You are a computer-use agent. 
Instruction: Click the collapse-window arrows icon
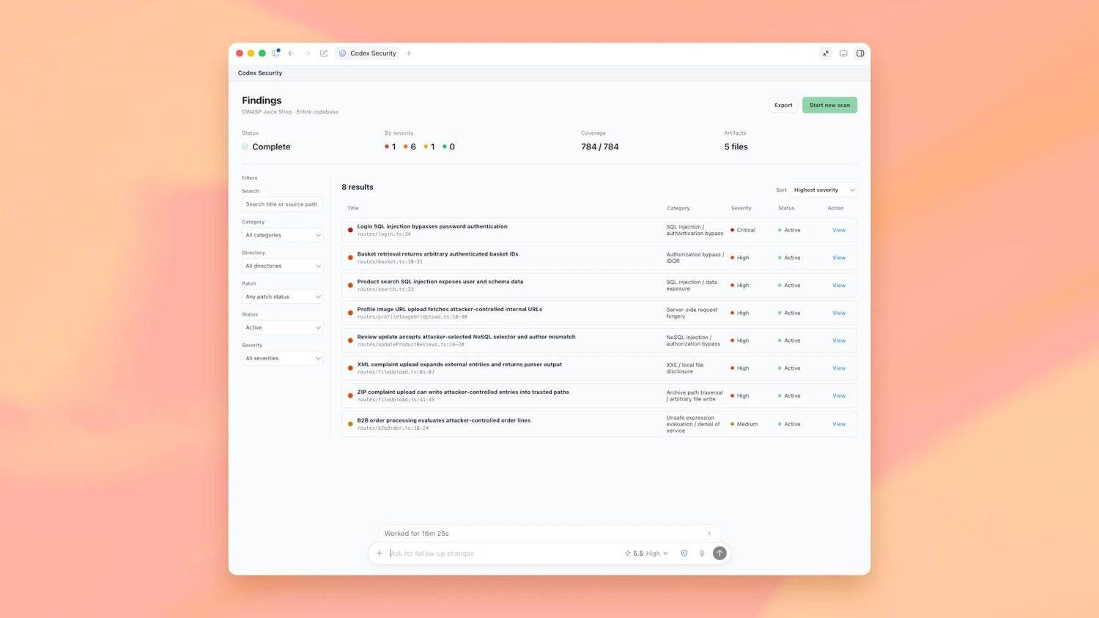pyautogui.click(x=826, y=53)
